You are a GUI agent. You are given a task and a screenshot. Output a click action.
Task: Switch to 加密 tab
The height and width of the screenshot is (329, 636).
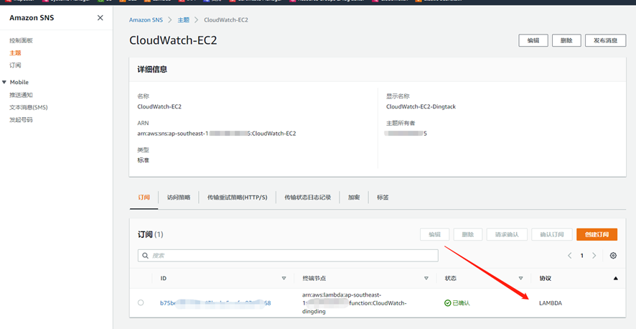(354, 198)
